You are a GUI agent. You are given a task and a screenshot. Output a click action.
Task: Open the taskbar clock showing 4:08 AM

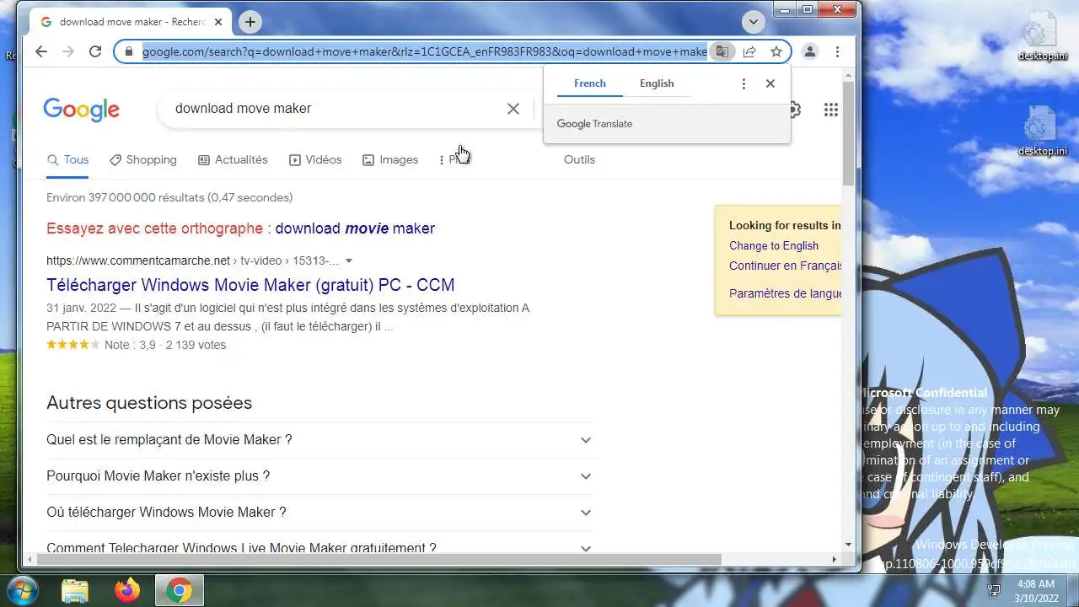pos(1036,590)
